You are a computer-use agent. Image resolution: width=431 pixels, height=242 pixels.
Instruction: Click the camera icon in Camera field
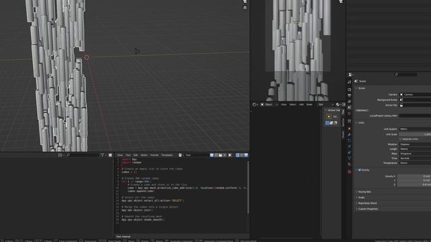(x=401, y=94)
